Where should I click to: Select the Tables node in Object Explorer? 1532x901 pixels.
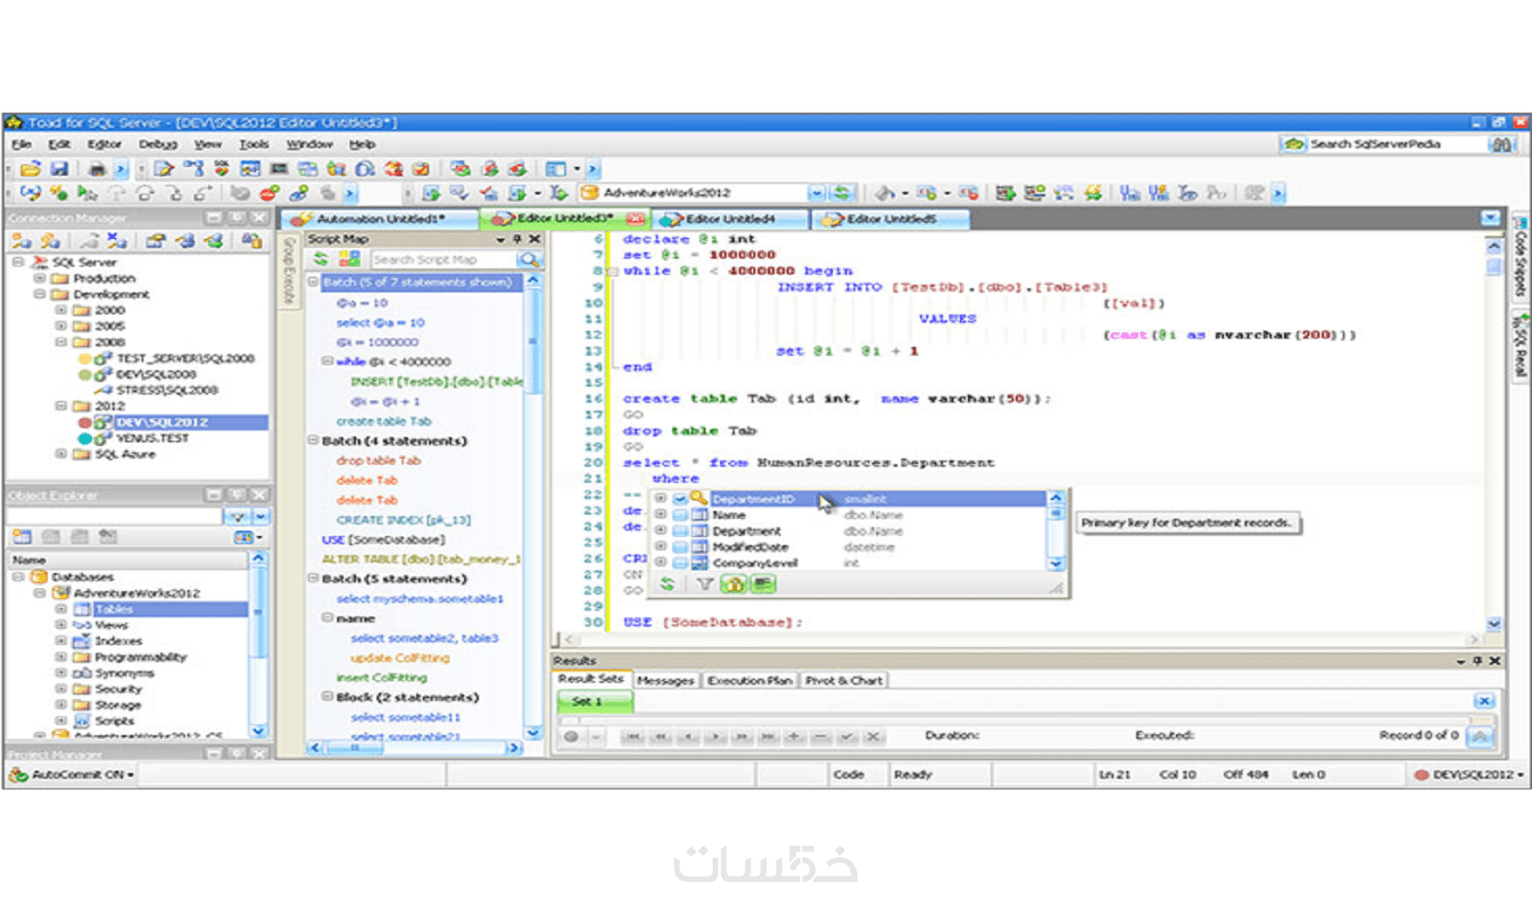[x=114, y=609]
